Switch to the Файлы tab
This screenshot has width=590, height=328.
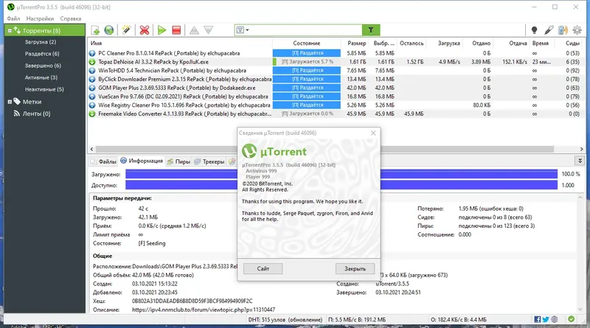coord(103,161)
